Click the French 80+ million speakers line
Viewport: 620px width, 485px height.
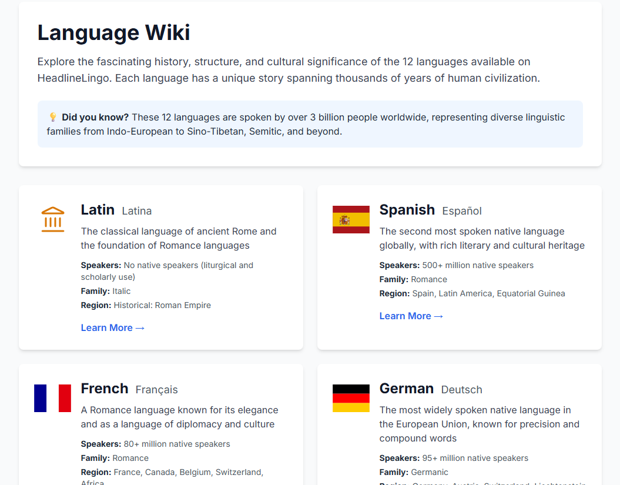coord(155,444)
